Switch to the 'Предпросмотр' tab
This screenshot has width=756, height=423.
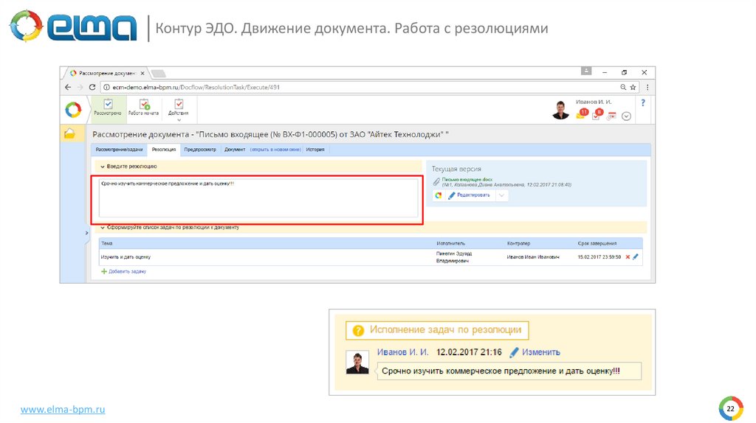200,150
